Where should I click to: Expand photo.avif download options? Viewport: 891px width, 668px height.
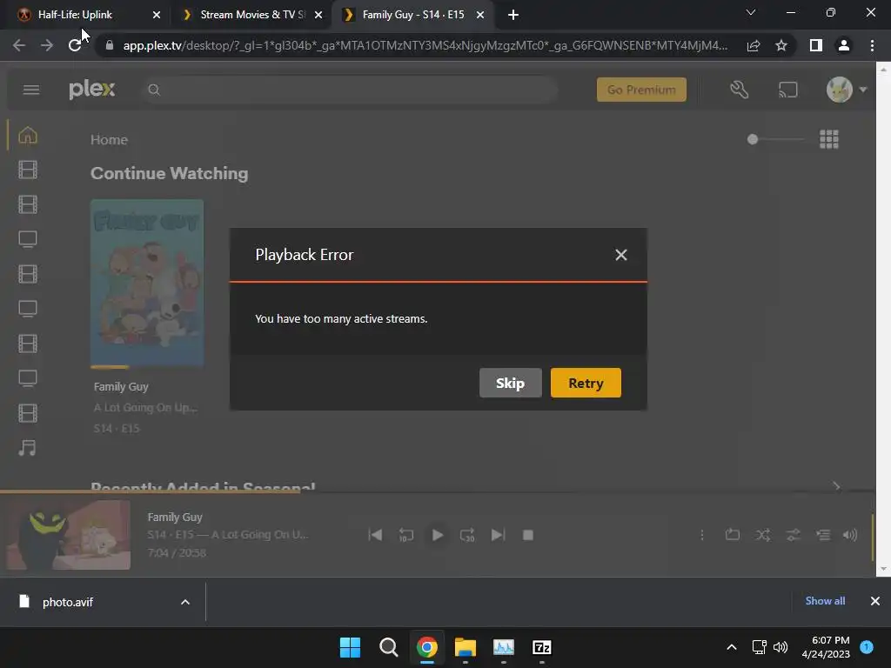pos(185,602)
